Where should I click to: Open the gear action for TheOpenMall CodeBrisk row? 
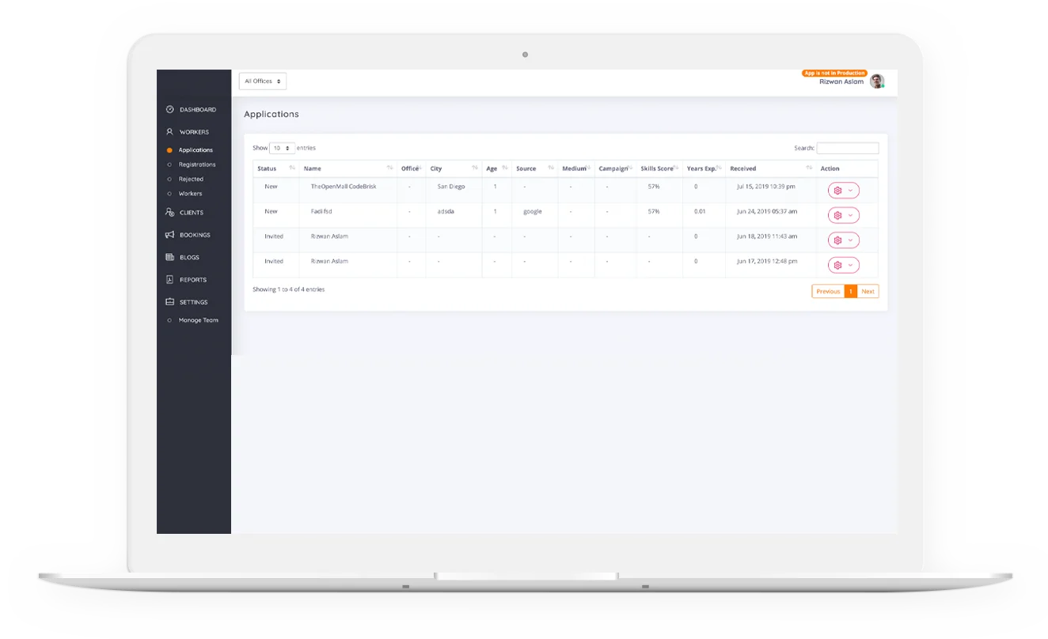tap(838, 190)
